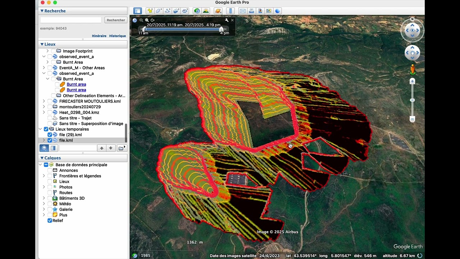
Task: Click the blue Google Earth web icon
Action: (277, 11)
